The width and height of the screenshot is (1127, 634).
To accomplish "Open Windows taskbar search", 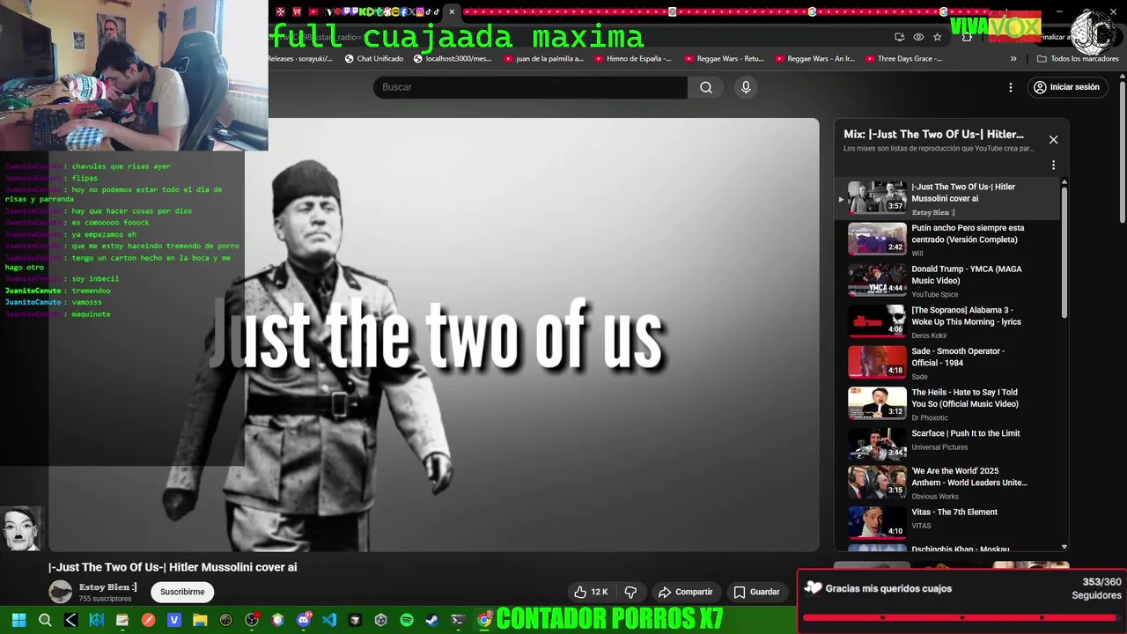I will tap(45, 620).
